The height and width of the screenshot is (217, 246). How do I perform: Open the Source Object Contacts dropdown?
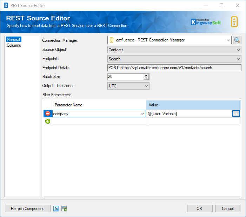pos(174,50)
